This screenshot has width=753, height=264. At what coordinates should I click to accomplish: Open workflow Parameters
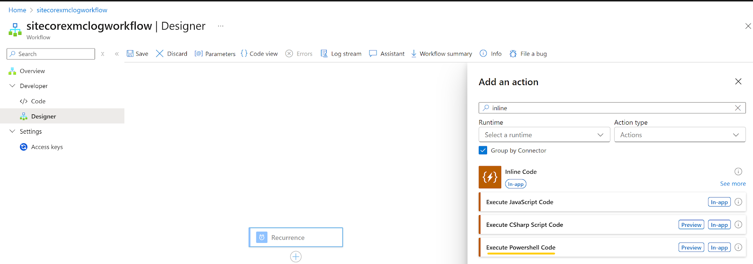coord(215,54)
